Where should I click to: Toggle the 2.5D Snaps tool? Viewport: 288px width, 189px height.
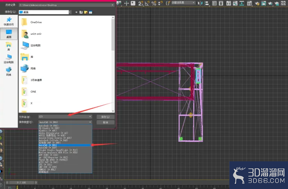pos(141,3)
